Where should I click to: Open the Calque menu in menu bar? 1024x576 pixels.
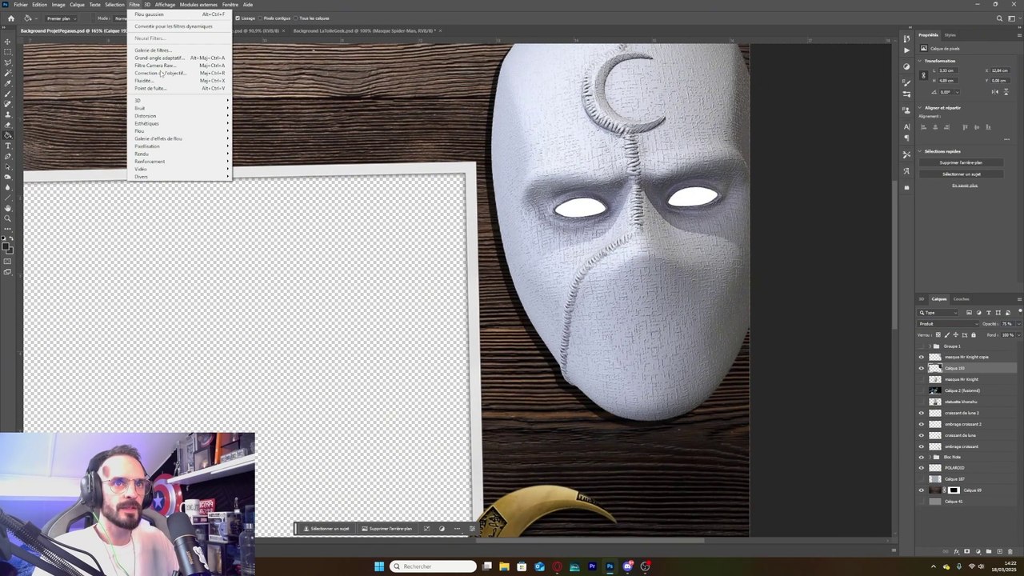77,5
